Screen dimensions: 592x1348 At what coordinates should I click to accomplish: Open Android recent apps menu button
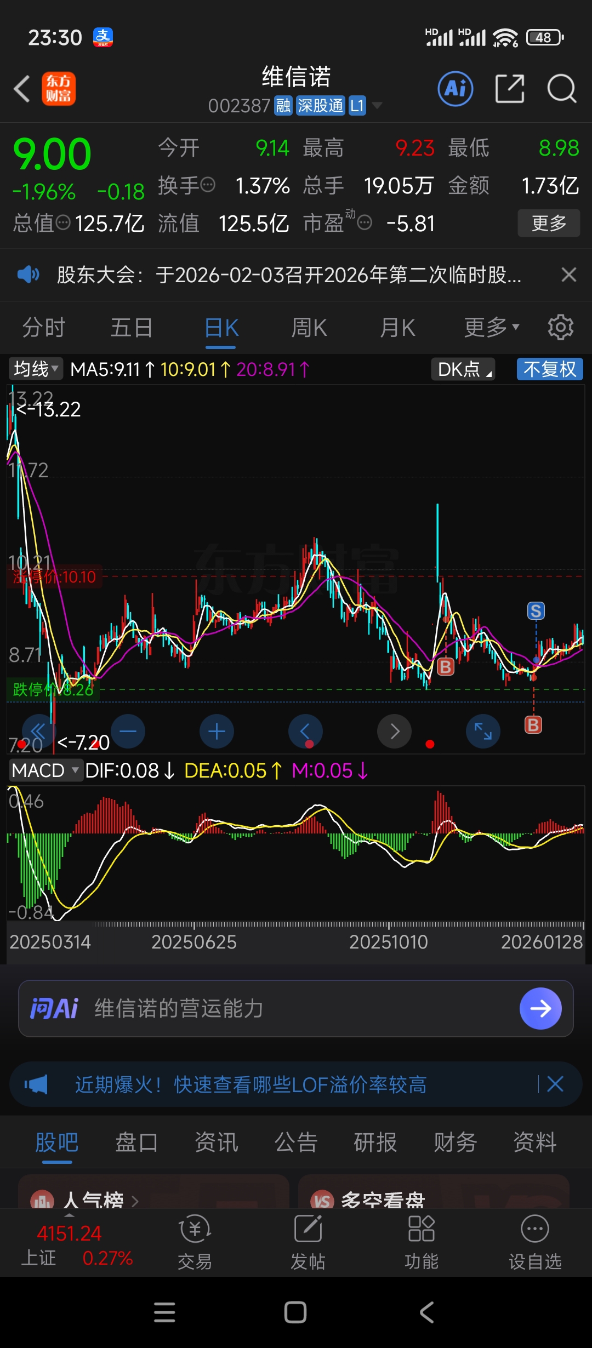[x=164, y=1312]
